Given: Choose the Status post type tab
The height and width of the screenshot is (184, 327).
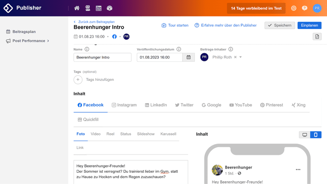Looking at the screenshot, I should (125, 134).
